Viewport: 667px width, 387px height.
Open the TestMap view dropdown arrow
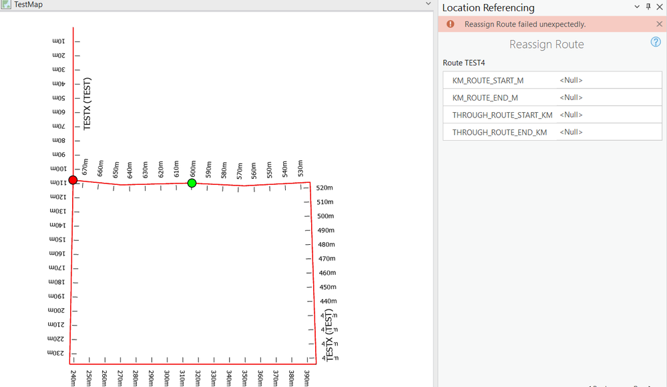coord(428,4)
